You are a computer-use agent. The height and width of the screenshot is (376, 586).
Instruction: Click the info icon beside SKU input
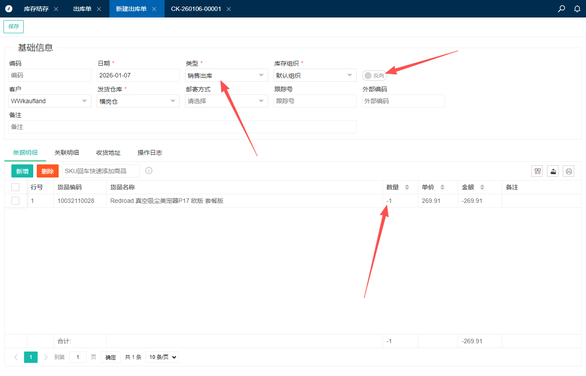click(x=149, y=171)
